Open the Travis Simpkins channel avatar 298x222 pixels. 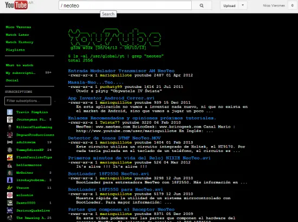coord(10,112)
